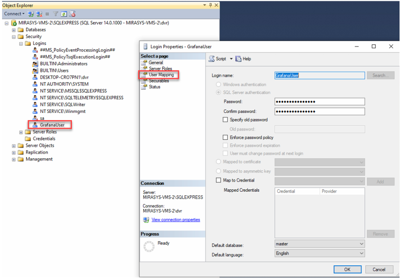The image size is (402, 278).
Task: Open View connection properties link
Action: pyautogui.click(x=176, y=220)
